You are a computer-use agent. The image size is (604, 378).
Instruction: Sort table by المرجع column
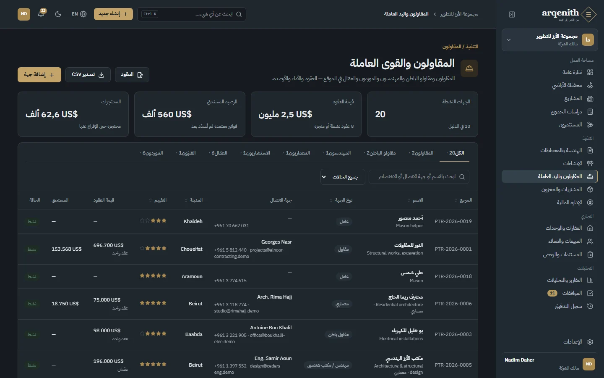tap(463, 200)
